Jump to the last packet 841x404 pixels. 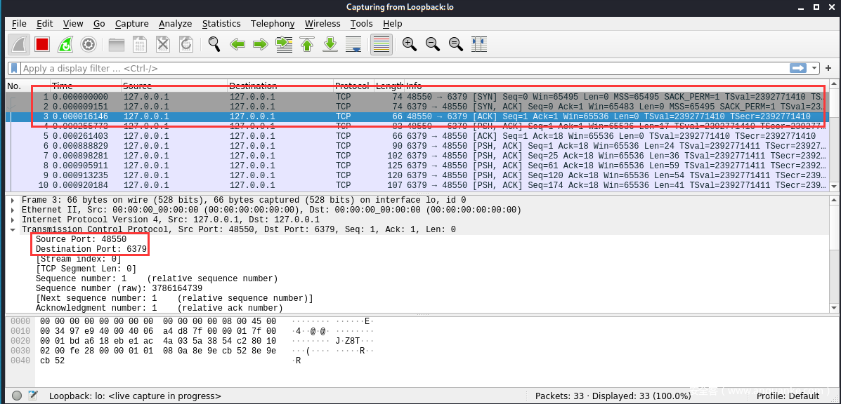point(330,44)
